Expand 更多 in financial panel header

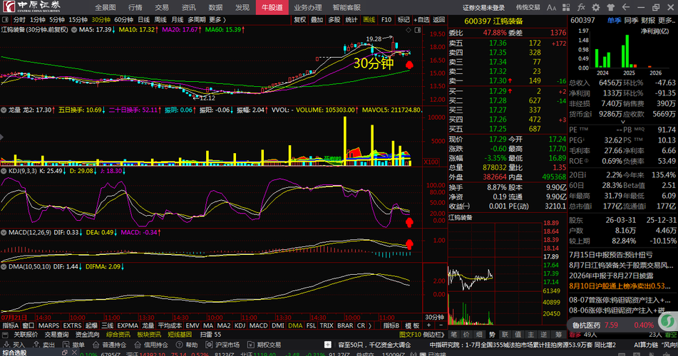click(x=667, y=21)
